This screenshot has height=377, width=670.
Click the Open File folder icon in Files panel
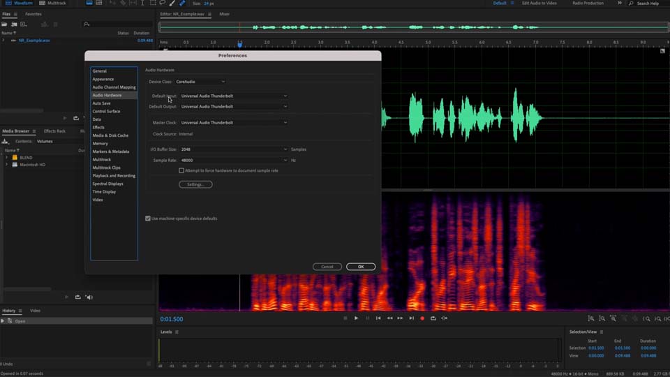click(x=4, y=24)
